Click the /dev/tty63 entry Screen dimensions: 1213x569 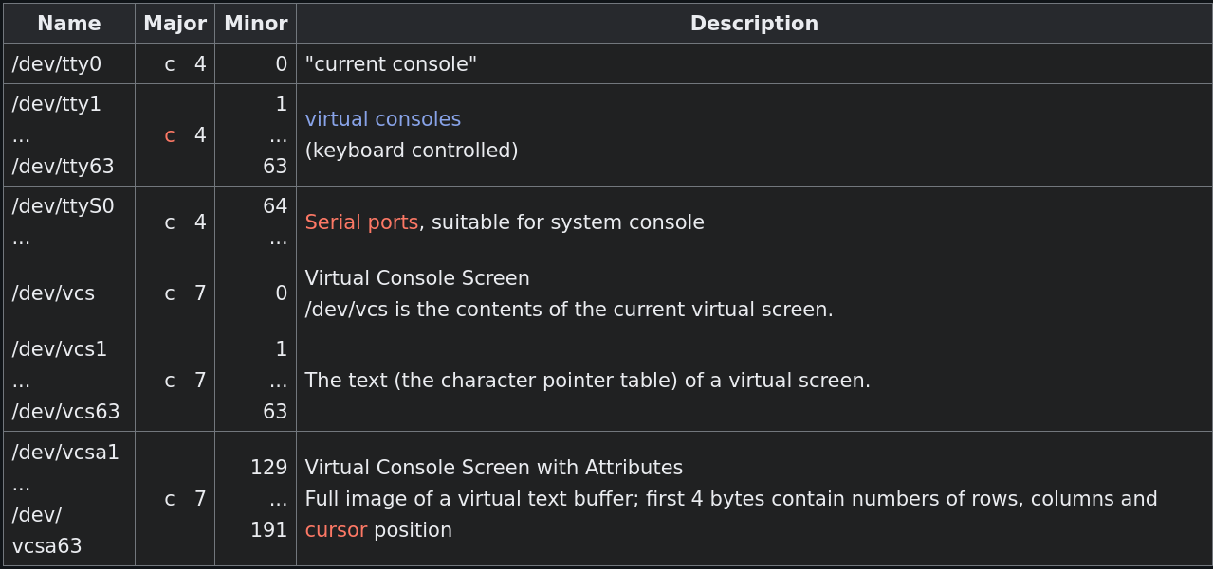[63, 167]
